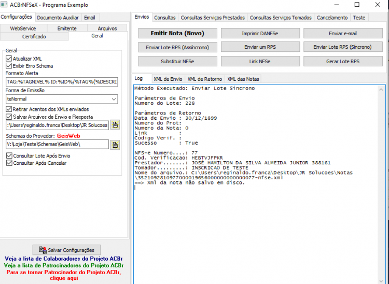Image resolution: width=389 pixels, height=284 pixels.
Task: Open the Colaboradores do Projeto ACBr link
Action: click(63, 259)
